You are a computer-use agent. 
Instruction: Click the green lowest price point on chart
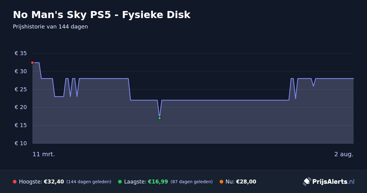159,118
